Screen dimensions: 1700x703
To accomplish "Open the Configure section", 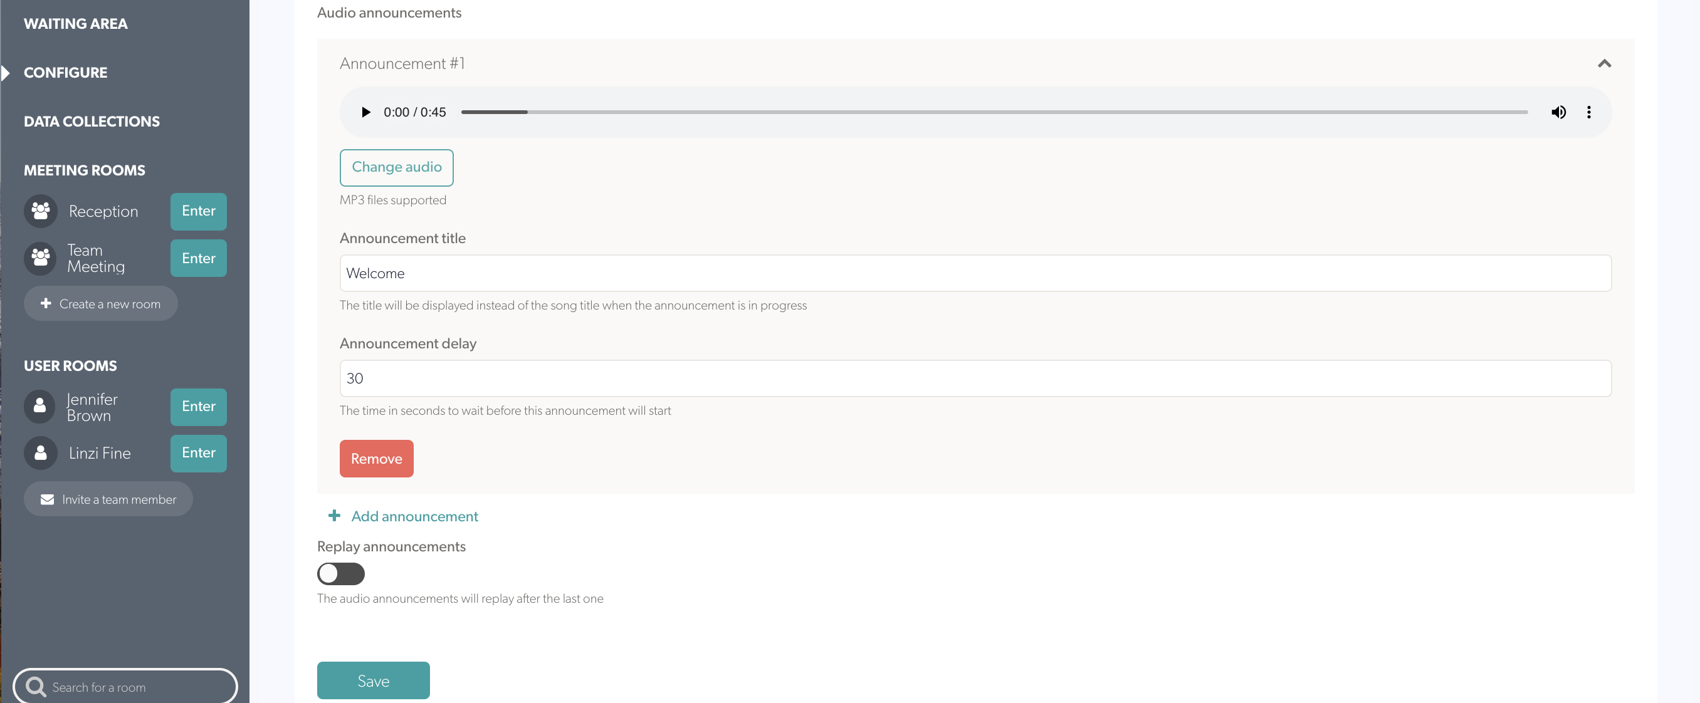I will click(x=65, y=73).
